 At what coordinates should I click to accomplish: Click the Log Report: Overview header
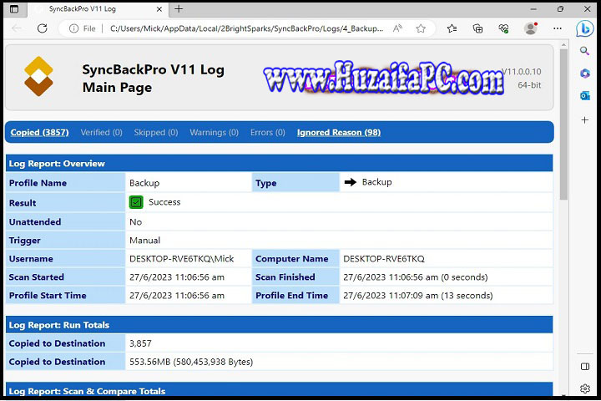[279, 164]
